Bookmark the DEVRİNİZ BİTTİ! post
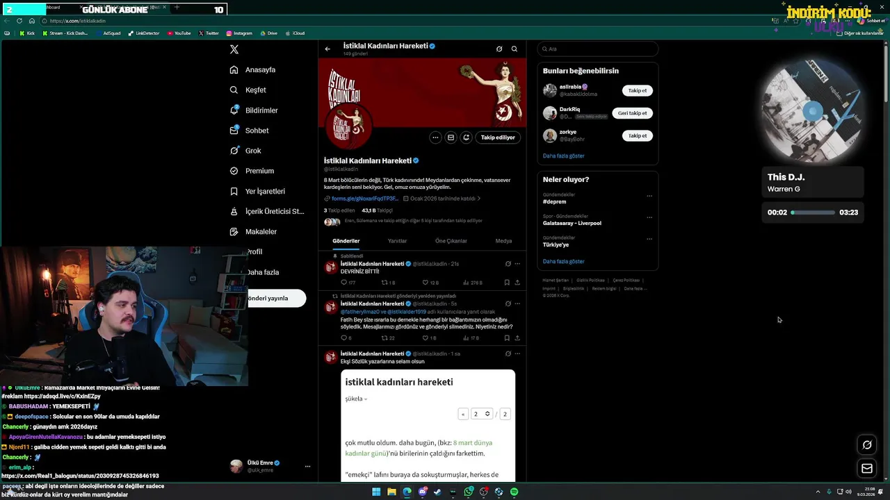 click(x=507, y=283)
